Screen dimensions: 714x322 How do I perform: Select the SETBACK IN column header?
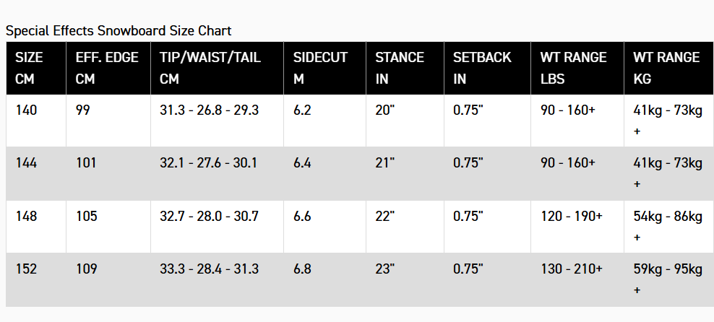pyautogui.click(x=482, y=68)
